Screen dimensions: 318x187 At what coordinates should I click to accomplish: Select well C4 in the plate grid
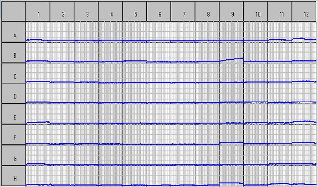coord(111,73)
